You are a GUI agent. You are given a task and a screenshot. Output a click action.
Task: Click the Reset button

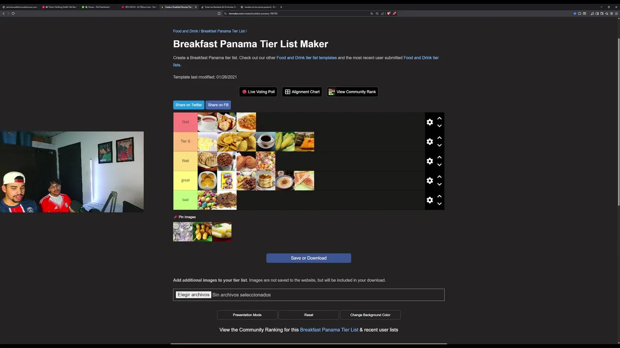tap(309, 315)
